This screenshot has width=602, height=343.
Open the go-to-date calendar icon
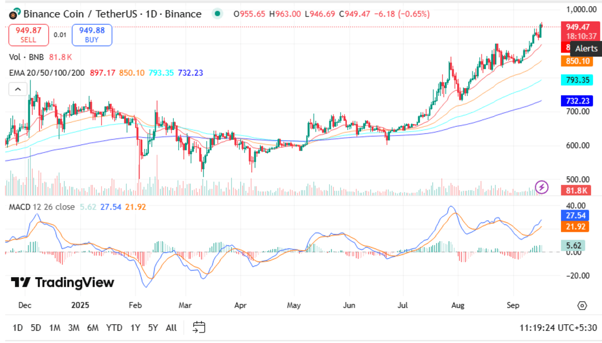199,328
